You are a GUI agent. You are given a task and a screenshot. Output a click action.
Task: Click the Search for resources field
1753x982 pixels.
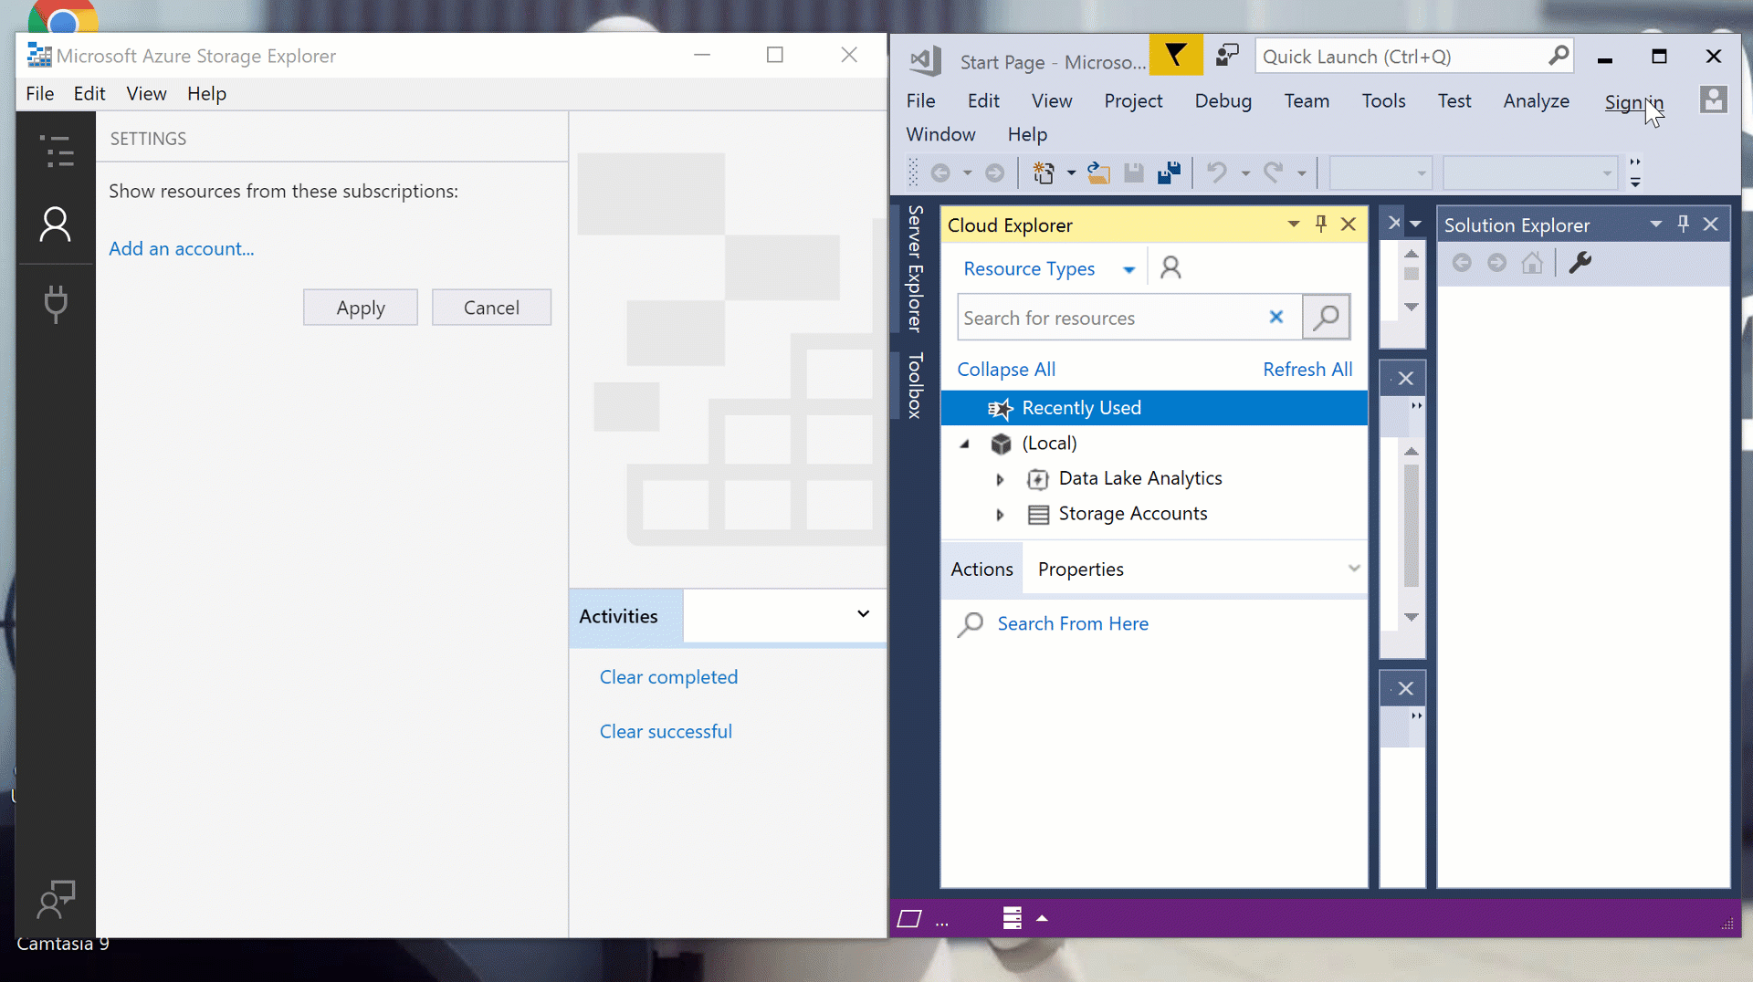click(x=1109, y=319)
